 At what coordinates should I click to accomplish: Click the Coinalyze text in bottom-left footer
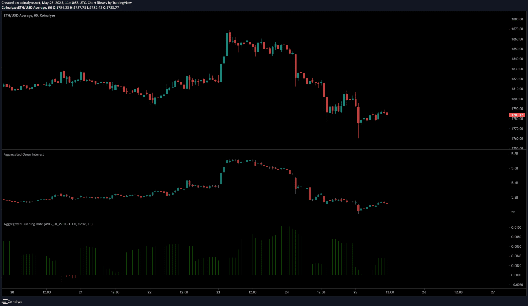point(15,302)
